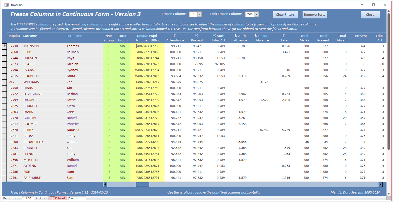
Task: Open the Frozen Columns dropdown arrow
Action: coord(199,14)
